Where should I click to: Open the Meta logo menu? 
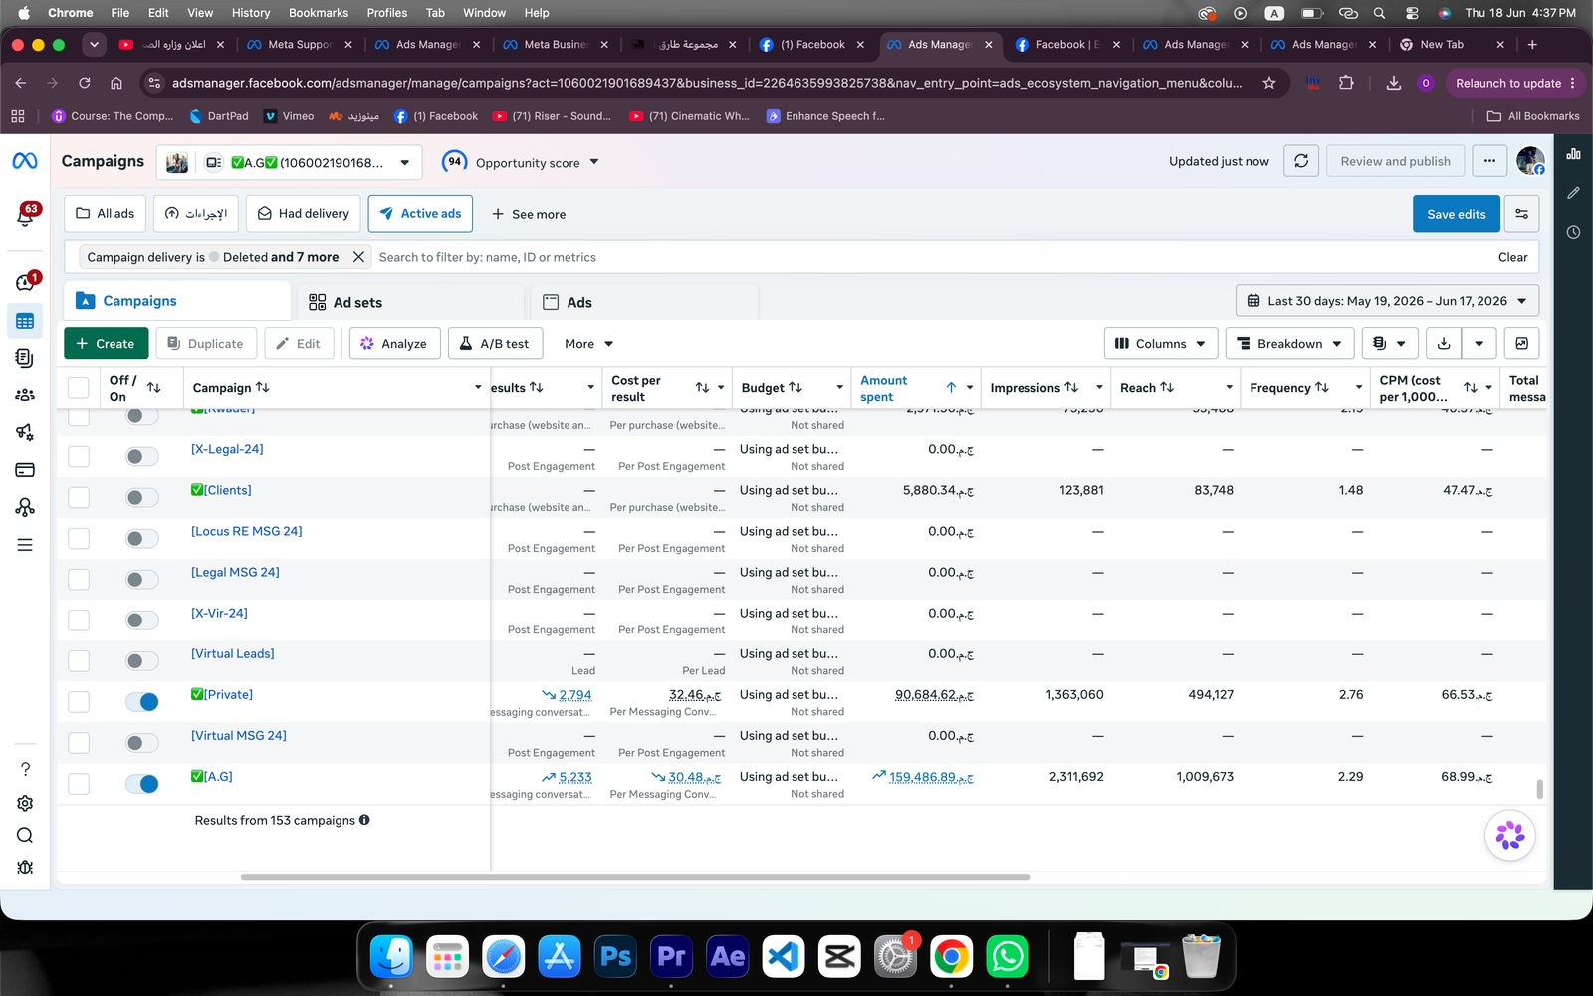click(x=25, y=161)
